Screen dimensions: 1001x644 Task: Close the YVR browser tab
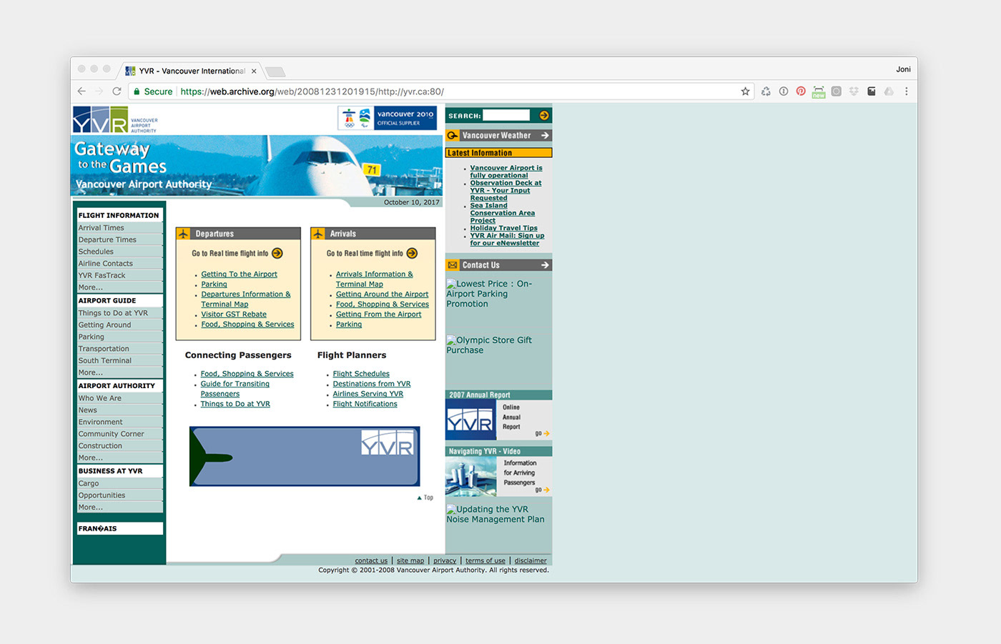[254, 71]
